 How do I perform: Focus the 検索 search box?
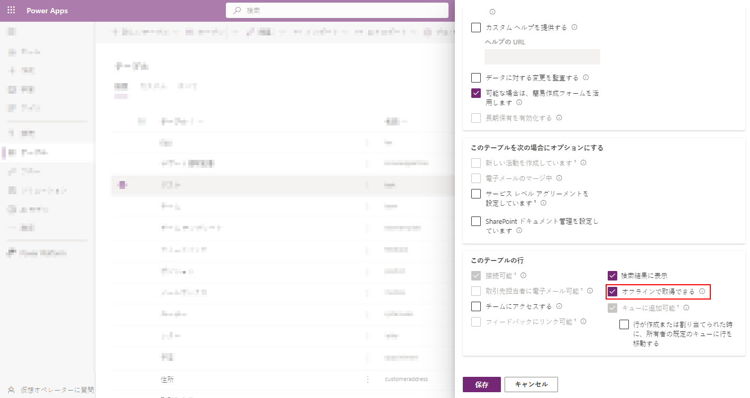click(337, 11)
